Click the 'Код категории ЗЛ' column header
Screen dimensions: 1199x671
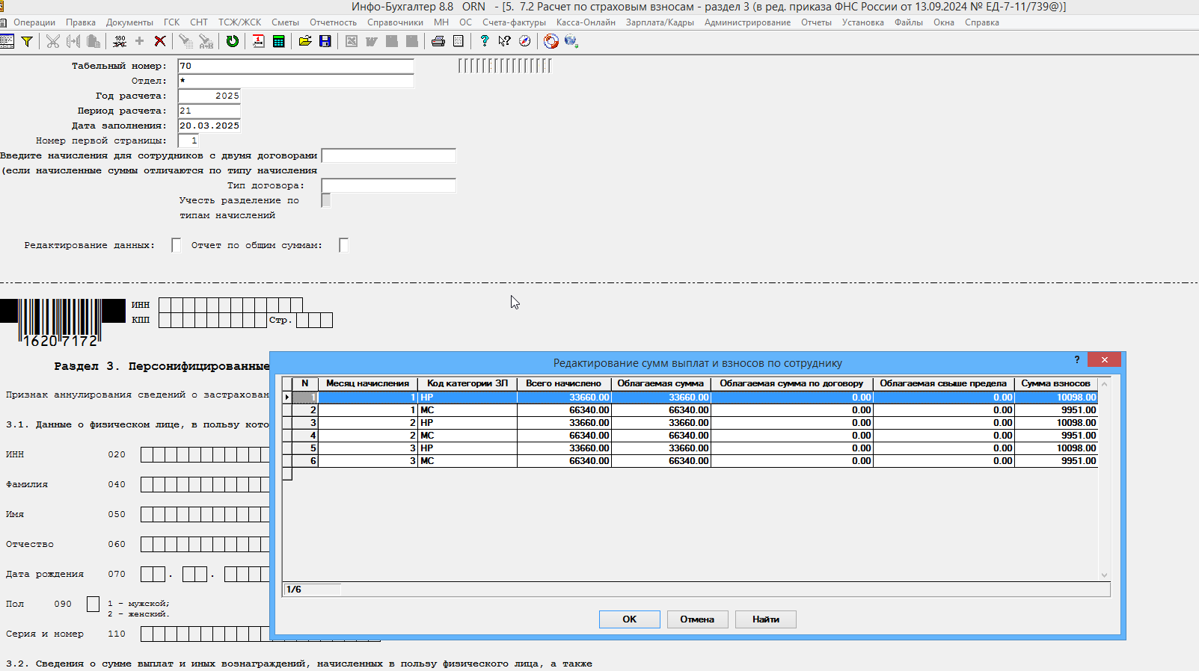(x=467, y=383)
